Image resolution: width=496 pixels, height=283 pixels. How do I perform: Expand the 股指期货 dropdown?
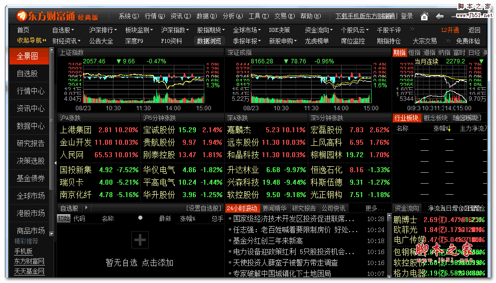[x=211, y=30]
